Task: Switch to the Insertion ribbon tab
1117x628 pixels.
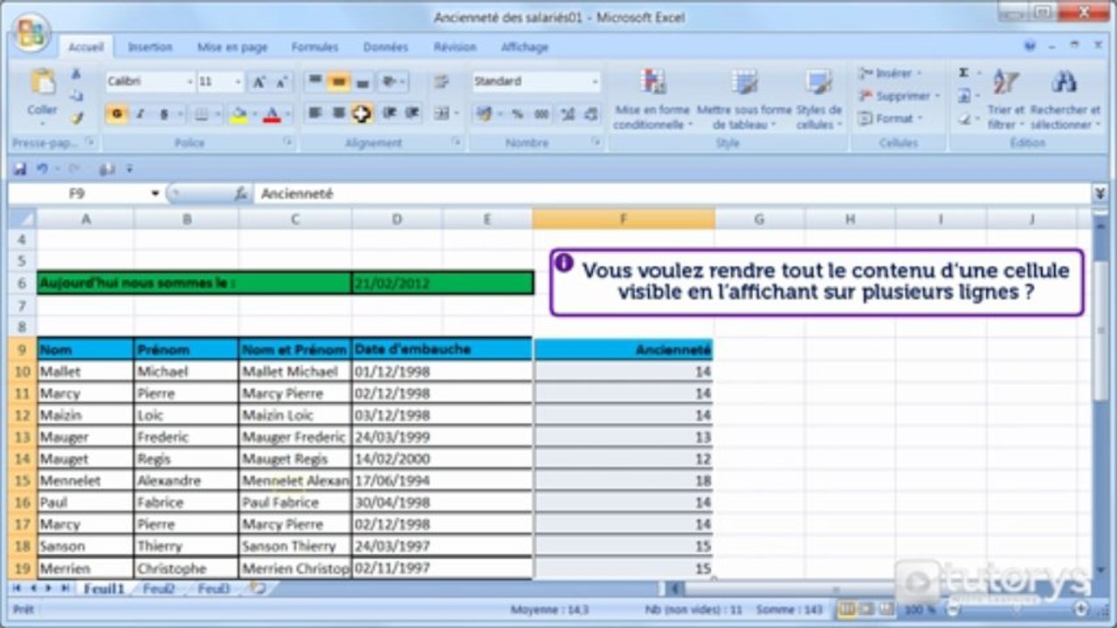Action: (150, 47)
